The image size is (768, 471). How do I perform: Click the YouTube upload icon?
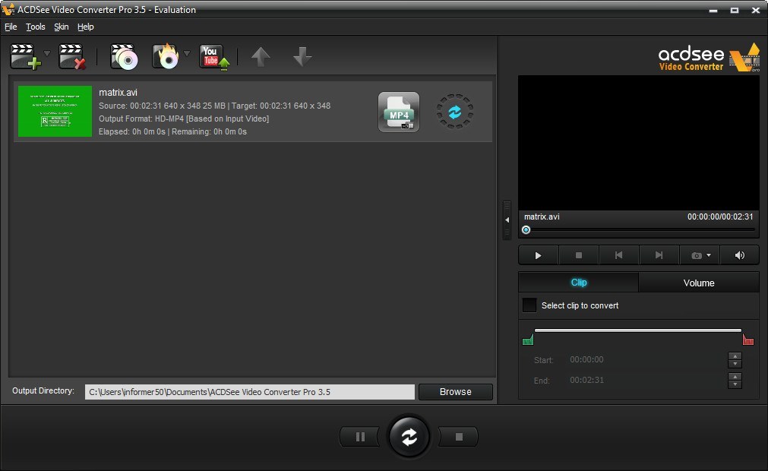tap(214, 57)
